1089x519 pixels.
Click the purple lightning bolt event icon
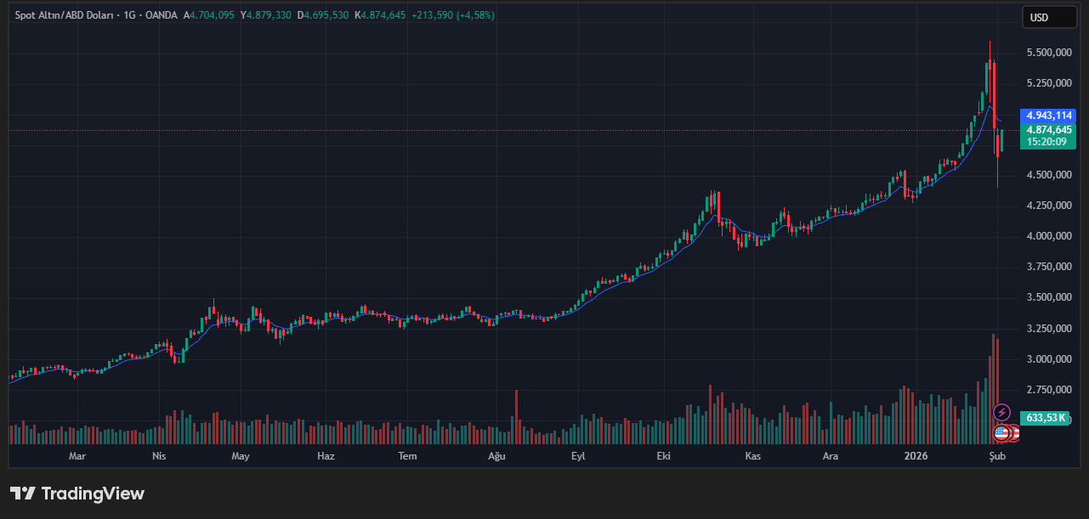[x=1001, y=412]
